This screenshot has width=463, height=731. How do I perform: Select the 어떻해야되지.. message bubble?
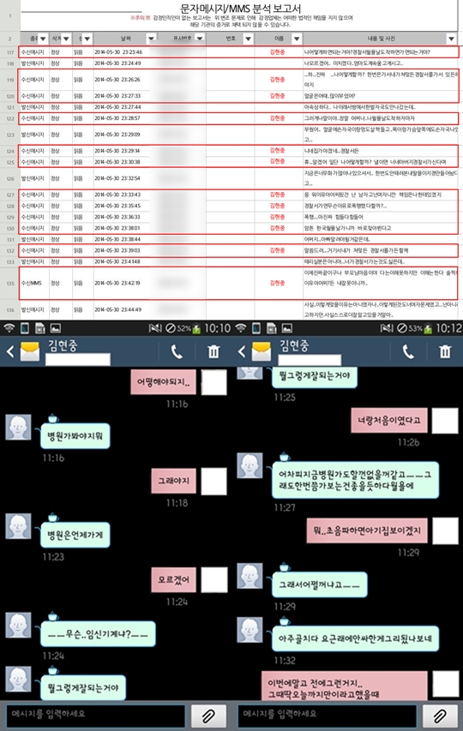pos(163,382)
